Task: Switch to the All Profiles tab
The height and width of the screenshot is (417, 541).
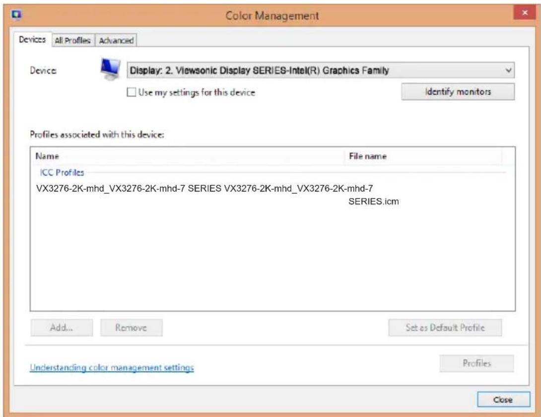Action: point(72,40)
